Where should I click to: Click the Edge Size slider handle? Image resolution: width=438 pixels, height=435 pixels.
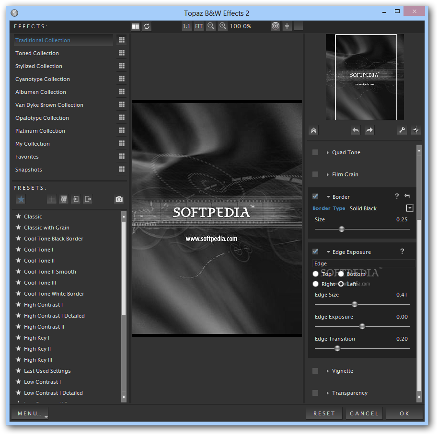tap(355, 304)
